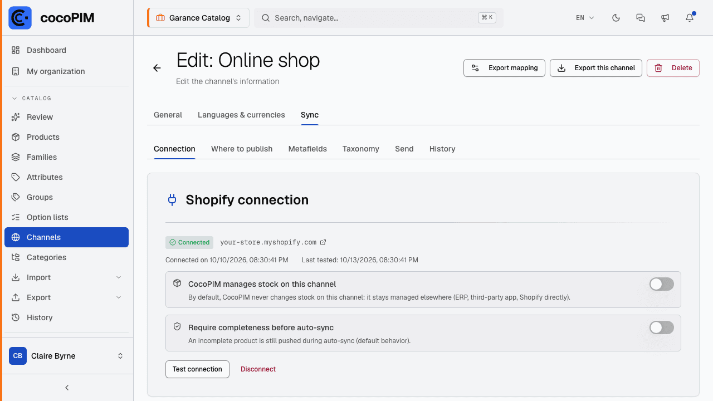Open notifications bell icon

(x=690, y=18)
